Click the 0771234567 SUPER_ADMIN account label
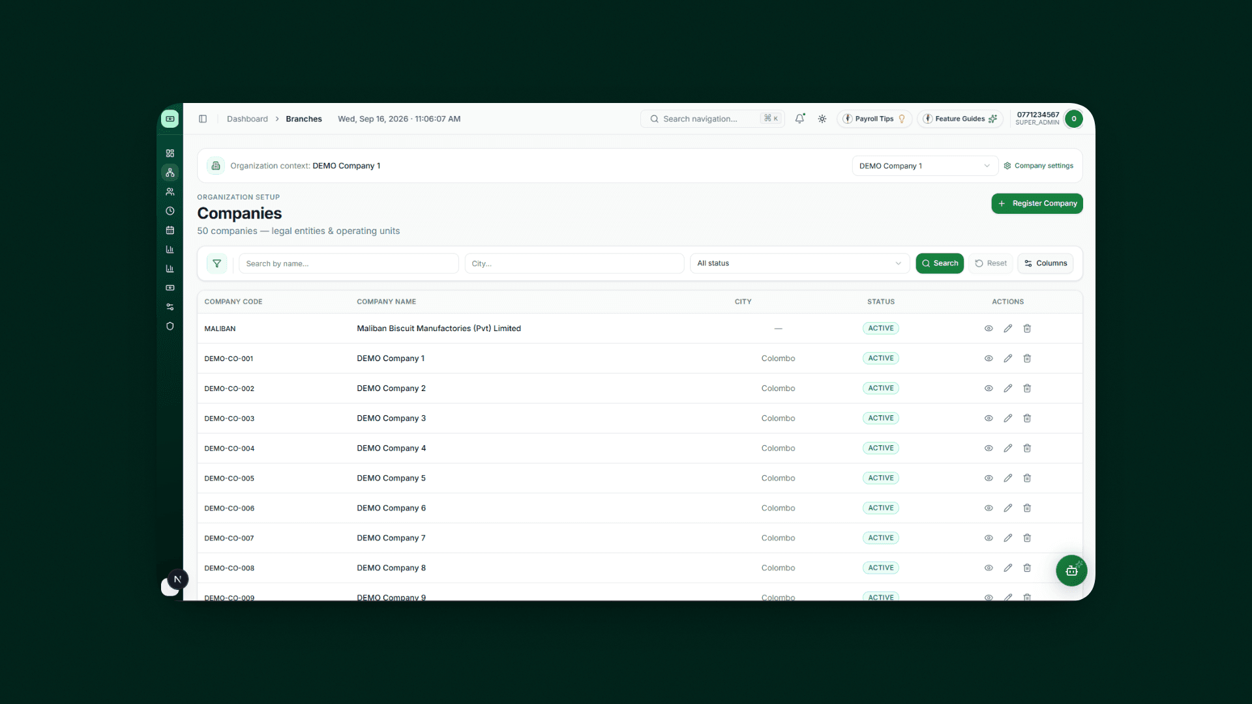1252x704 pixels. 1037,119
